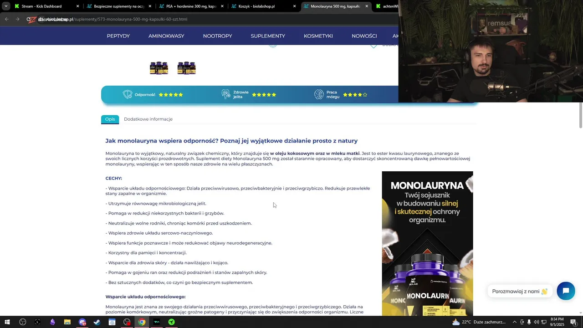Open Discord from the taskbar

(82, 322)
